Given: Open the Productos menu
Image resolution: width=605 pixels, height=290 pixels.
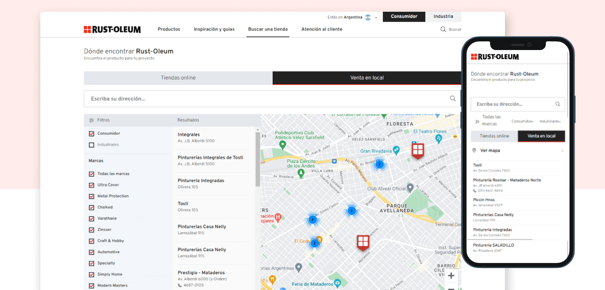Looking at the screenshot, I should pos(168,29).
